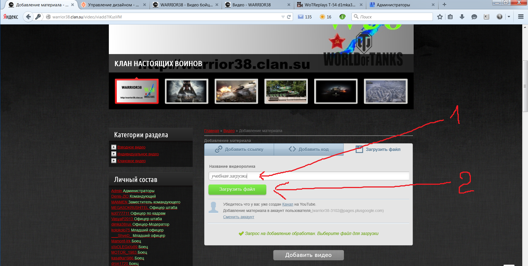The image size is (528, 266).
Task: Open the dimka38rus member link
Action: (121, 224)
